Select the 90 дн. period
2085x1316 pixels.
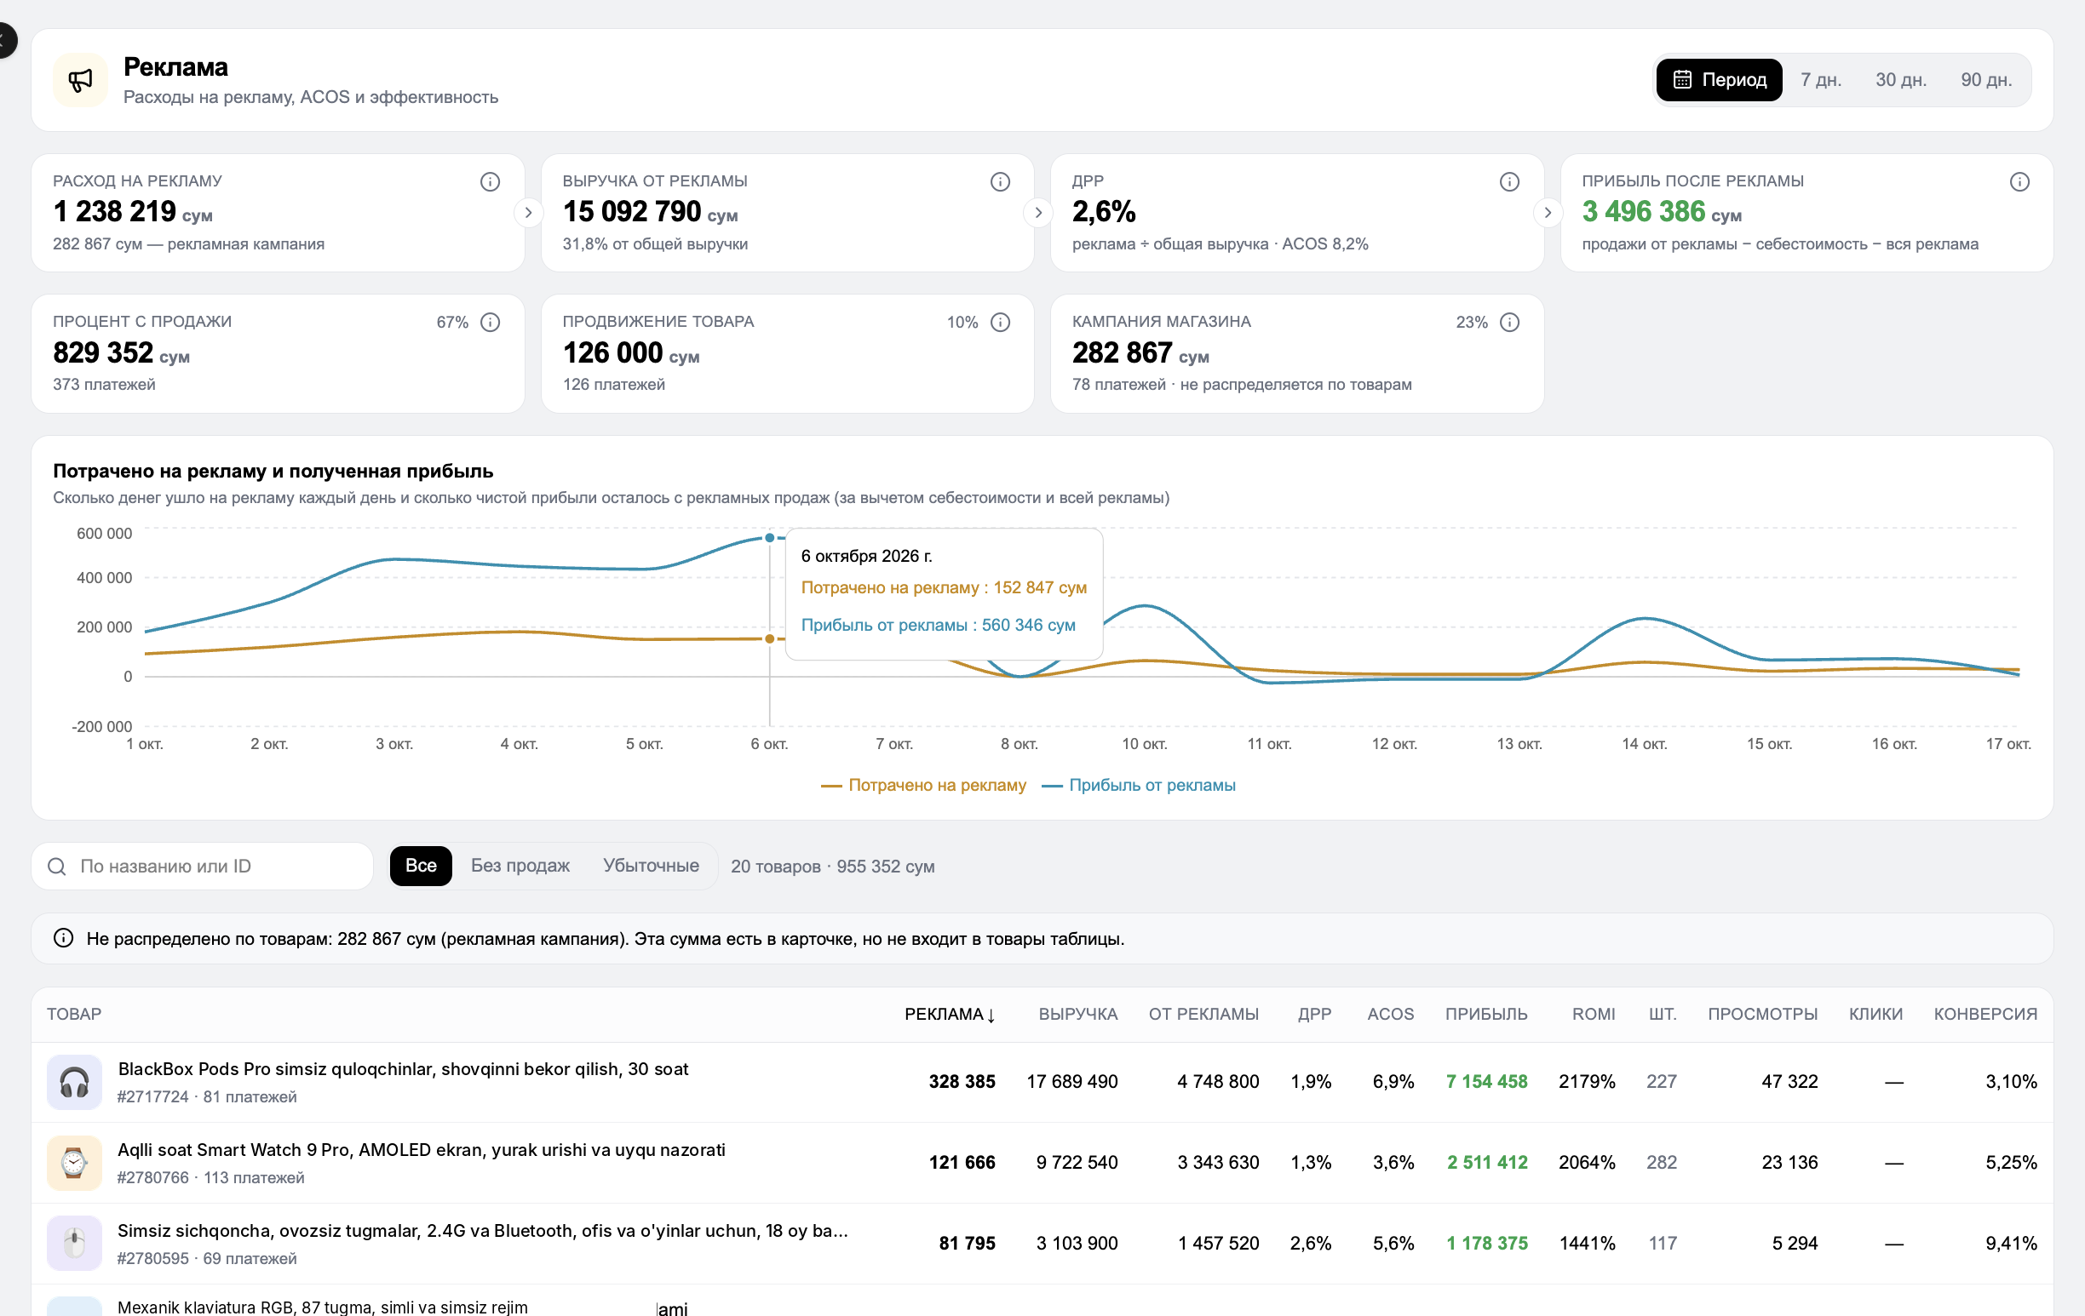[x=1985, y=80]
